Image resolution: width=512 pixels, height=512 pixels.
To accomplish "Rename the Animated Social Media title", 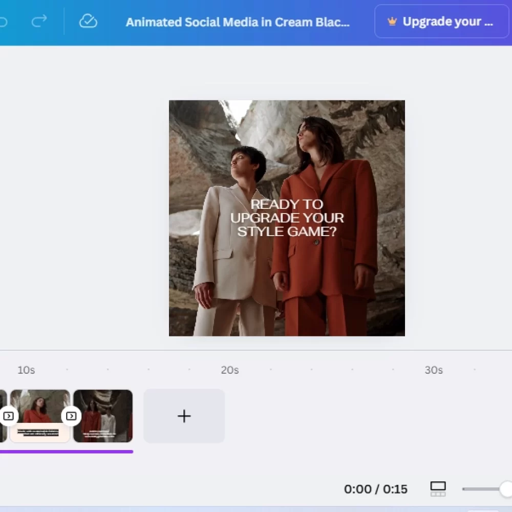I will [238, 22].
